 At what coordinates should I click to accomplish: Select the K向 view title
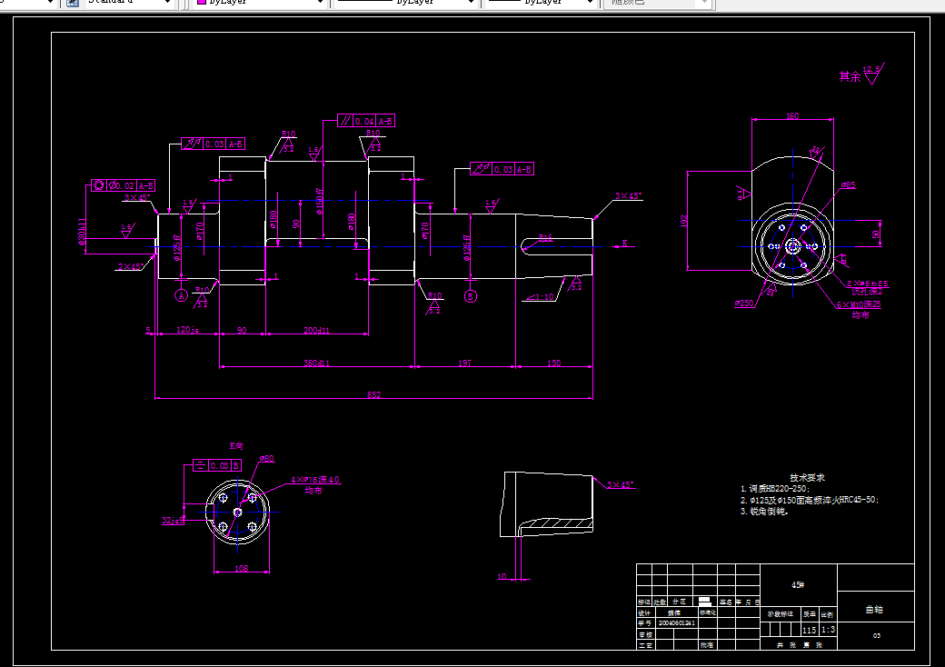coord(236,446)
